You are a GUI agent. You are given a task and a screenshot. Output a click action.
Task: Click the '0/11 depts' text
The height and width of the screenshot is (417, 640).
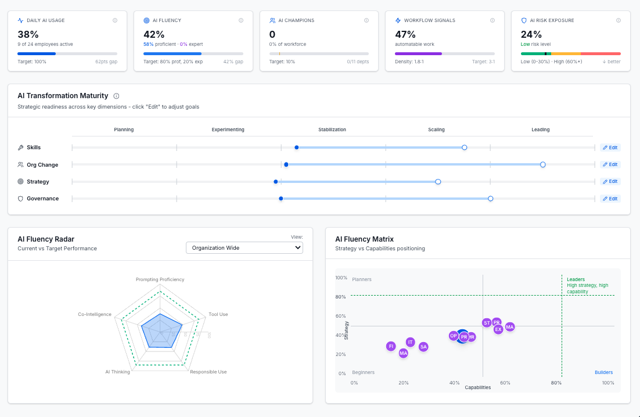tap(358, 62)
